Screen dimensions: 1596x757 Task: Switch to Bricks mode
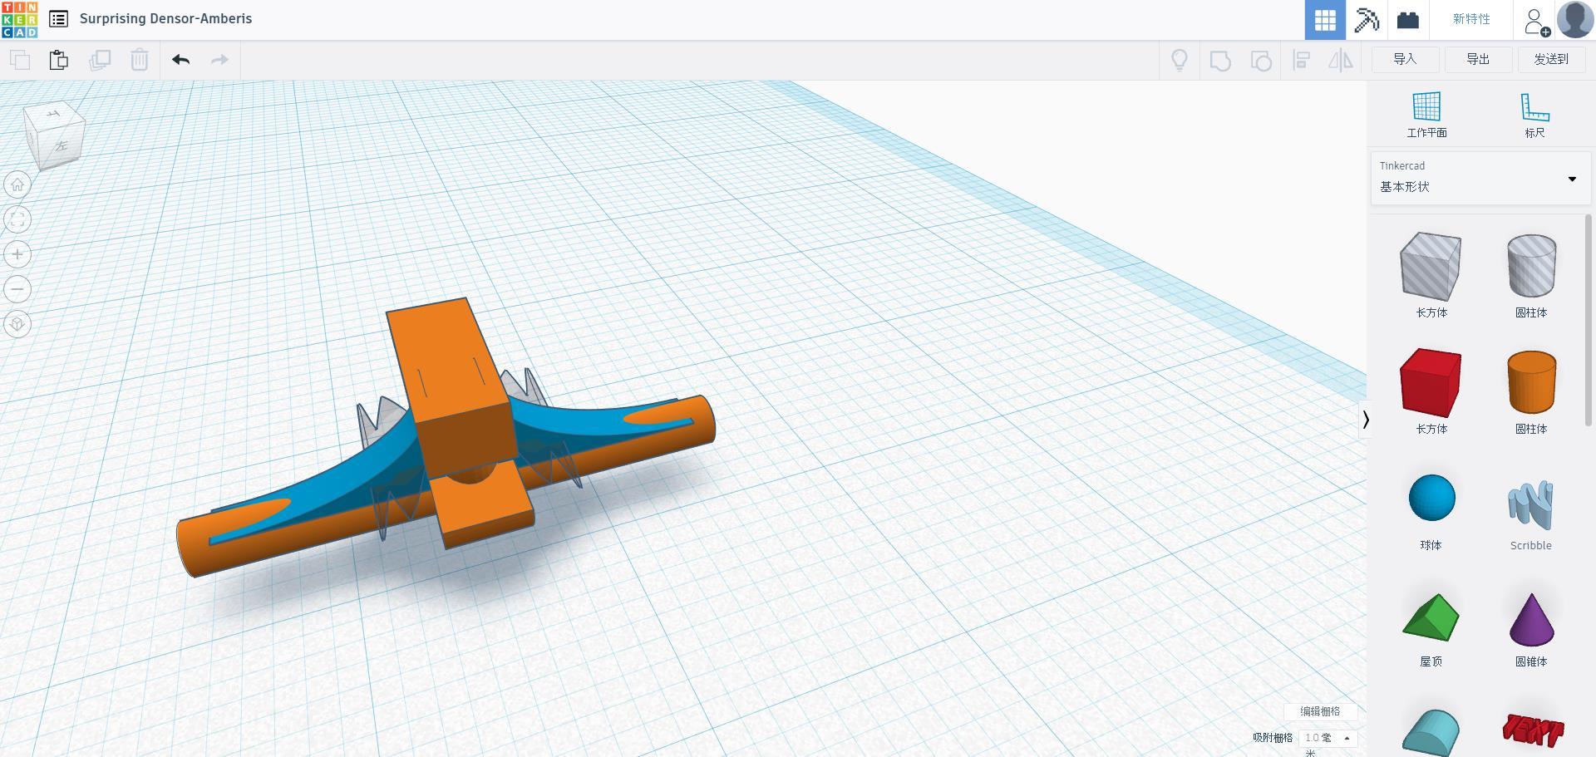1407,19
